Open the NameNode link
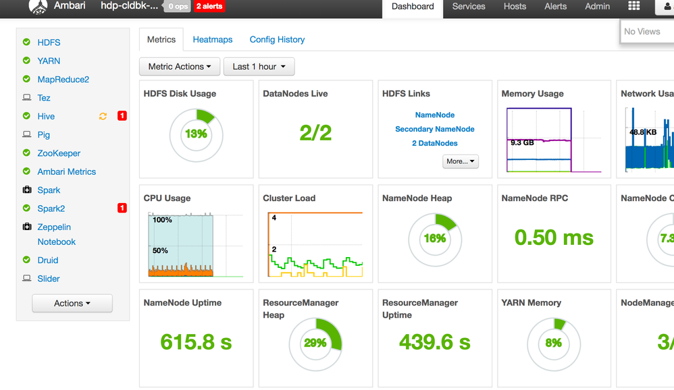 pos(434,115)
